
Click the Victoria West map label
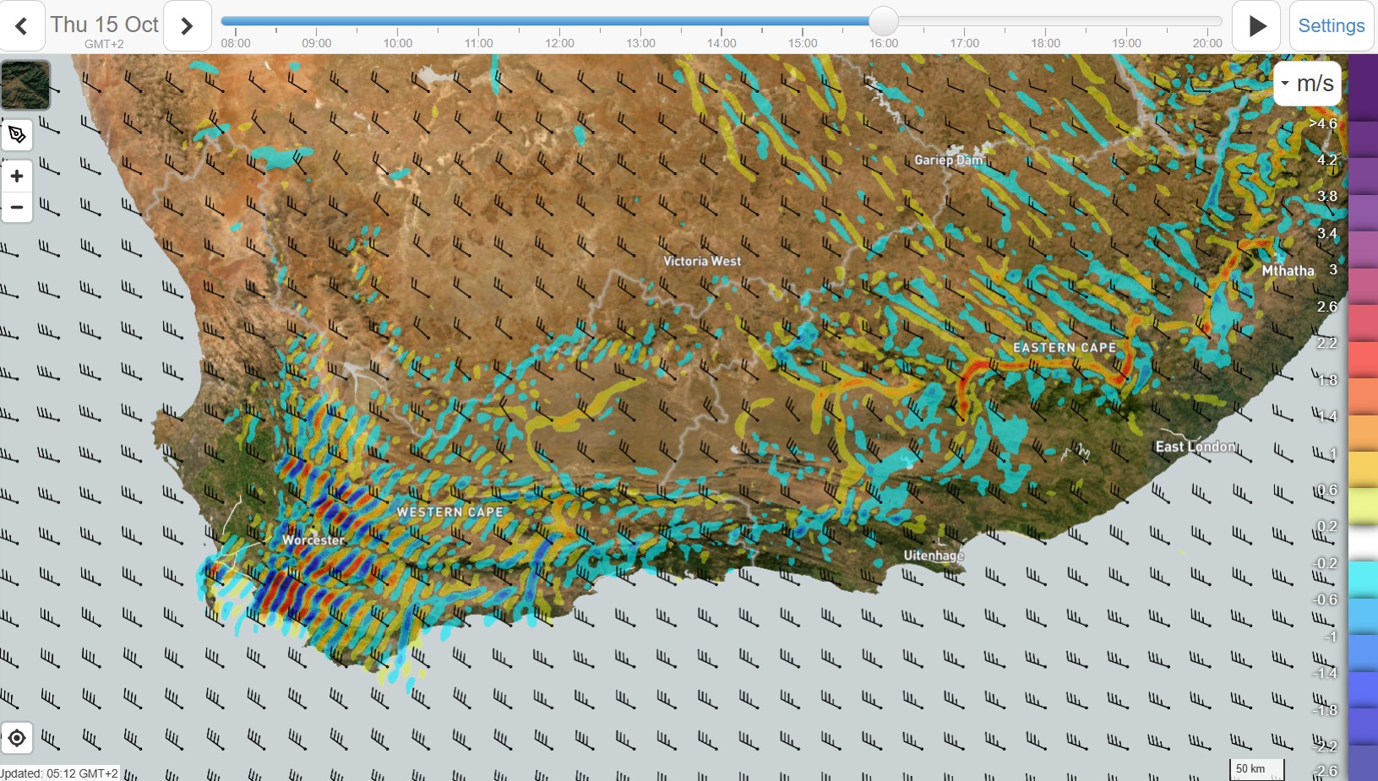pyautogui.click(x=702, y=261)
